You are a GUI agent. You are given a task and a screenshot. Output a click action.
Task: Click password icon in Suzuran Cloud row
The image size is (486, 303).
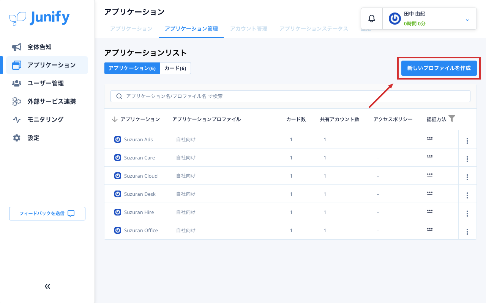430,175
